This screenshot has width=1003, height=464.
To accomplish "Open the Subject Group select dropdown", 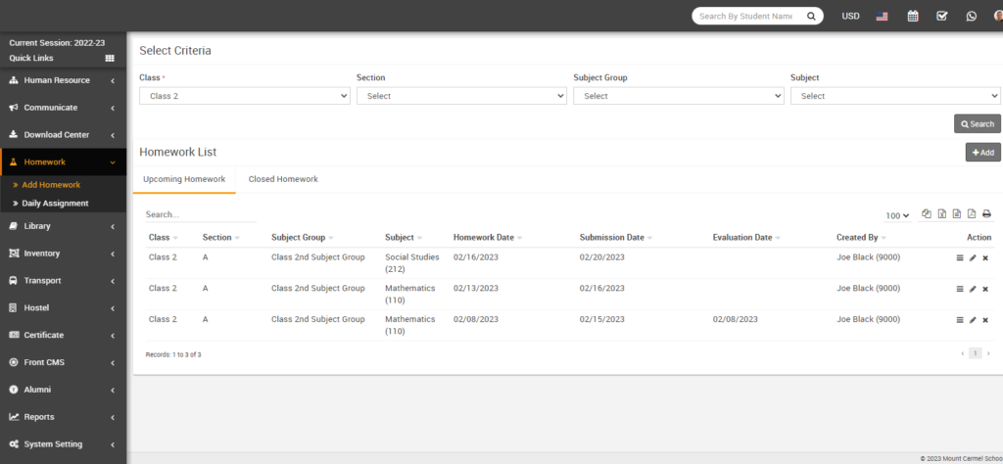I will coord(679,96).
